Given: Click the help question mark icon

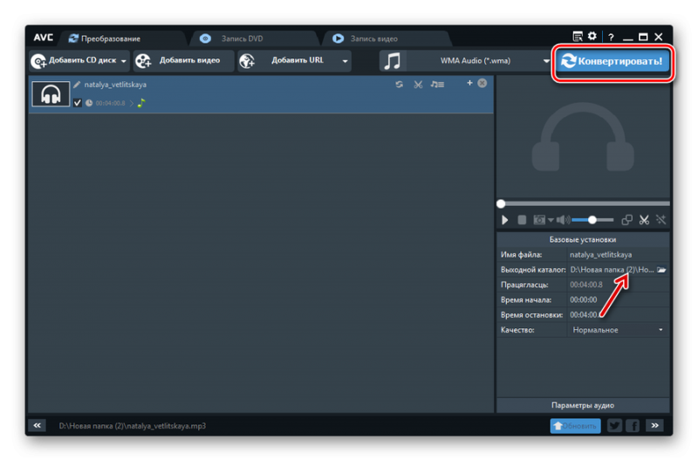Looking at the screenshot, I should [608, 37].
